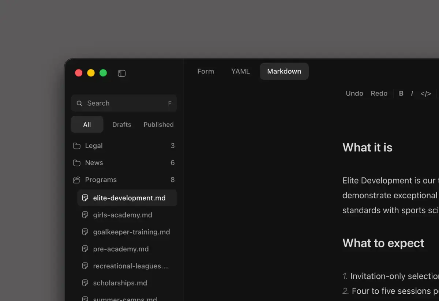Click the Undo button

tap(354, 93)
